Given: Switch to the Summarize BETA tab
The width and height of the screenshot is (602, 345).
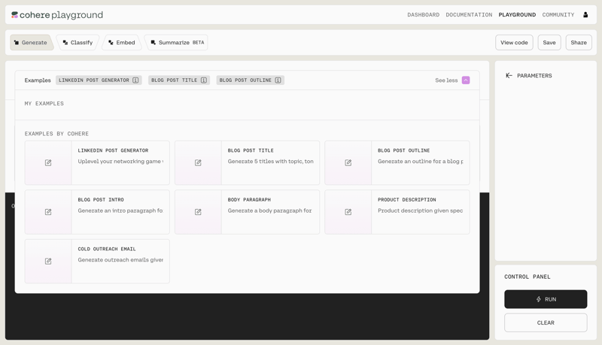Looking at the screenshot, I should (x=177, y=43).
